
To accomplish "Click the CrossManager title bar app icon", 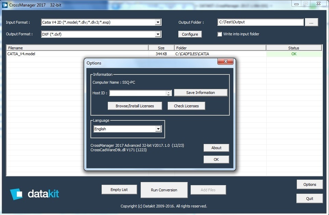I will 5,5.
